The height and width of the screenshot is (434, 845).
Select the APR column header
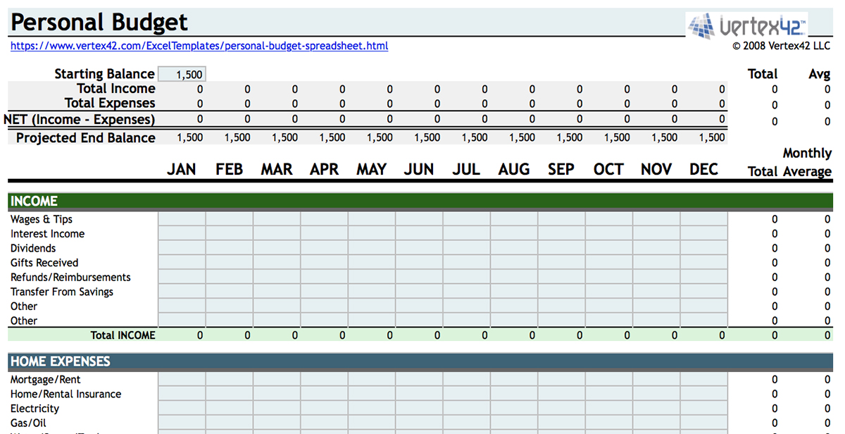coord(325,169)
